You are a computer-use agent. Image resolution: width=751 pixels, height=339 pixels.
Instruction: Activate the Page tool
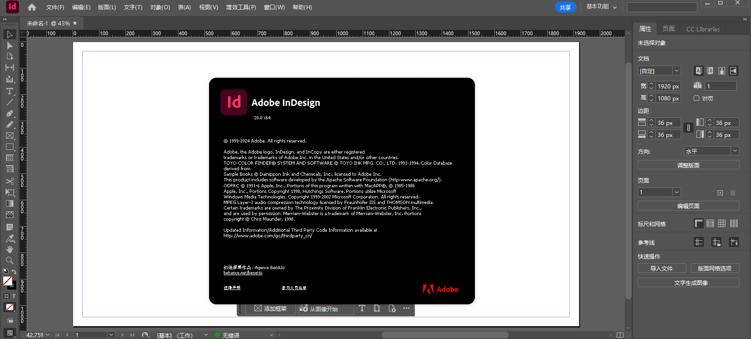[10, 56]
